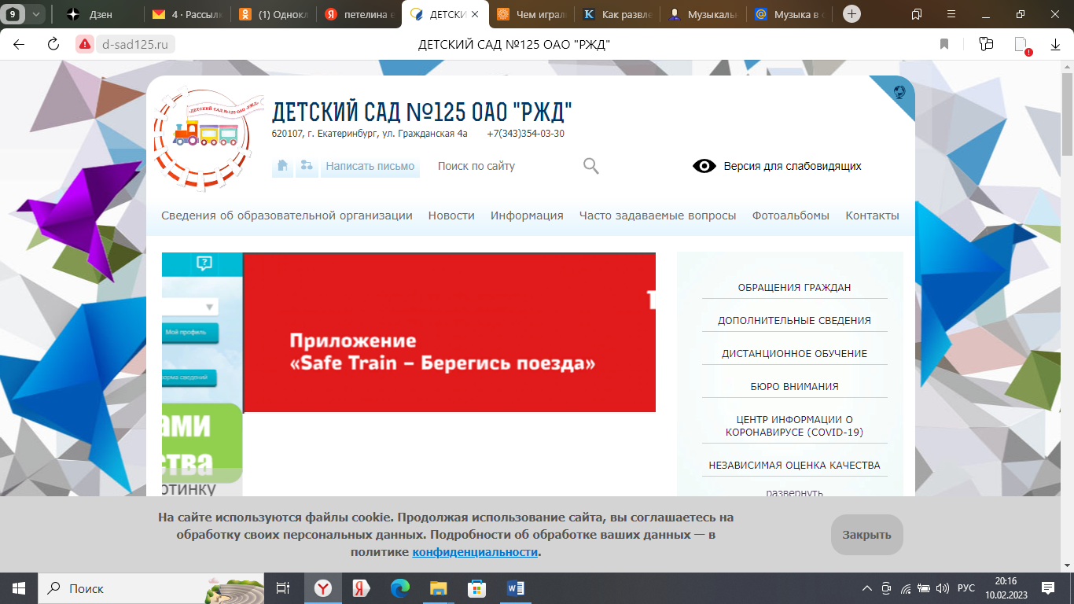Click the insecure site warning icon
Viewport: 1074px width, 604px height.
tap(85, 44)
